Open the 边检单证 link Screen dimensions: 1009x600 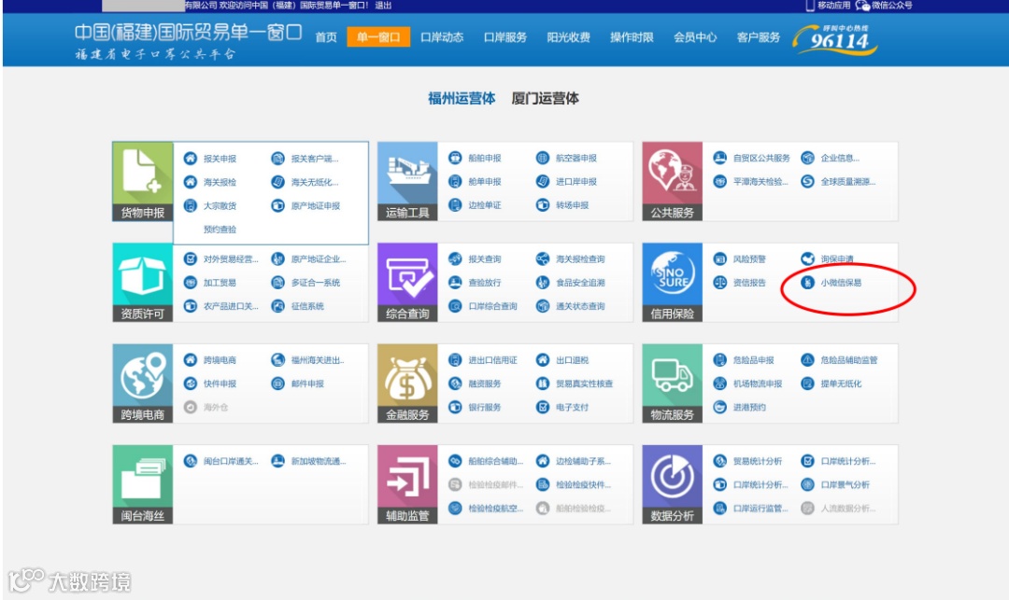(x=485, y=205)
